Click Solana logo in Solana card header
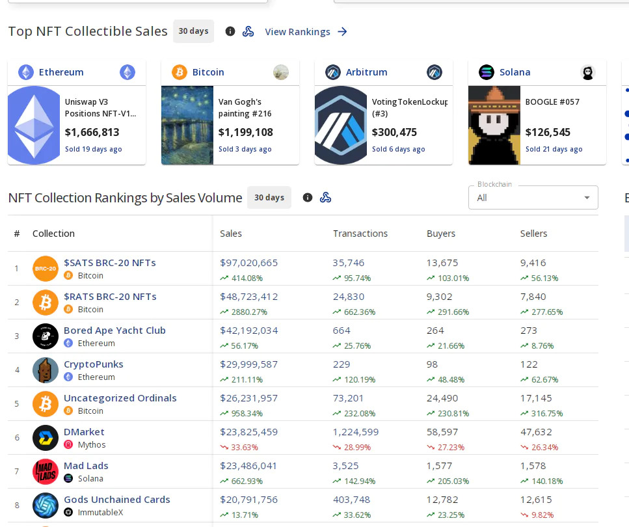629x527 pixels. point(487,72)
